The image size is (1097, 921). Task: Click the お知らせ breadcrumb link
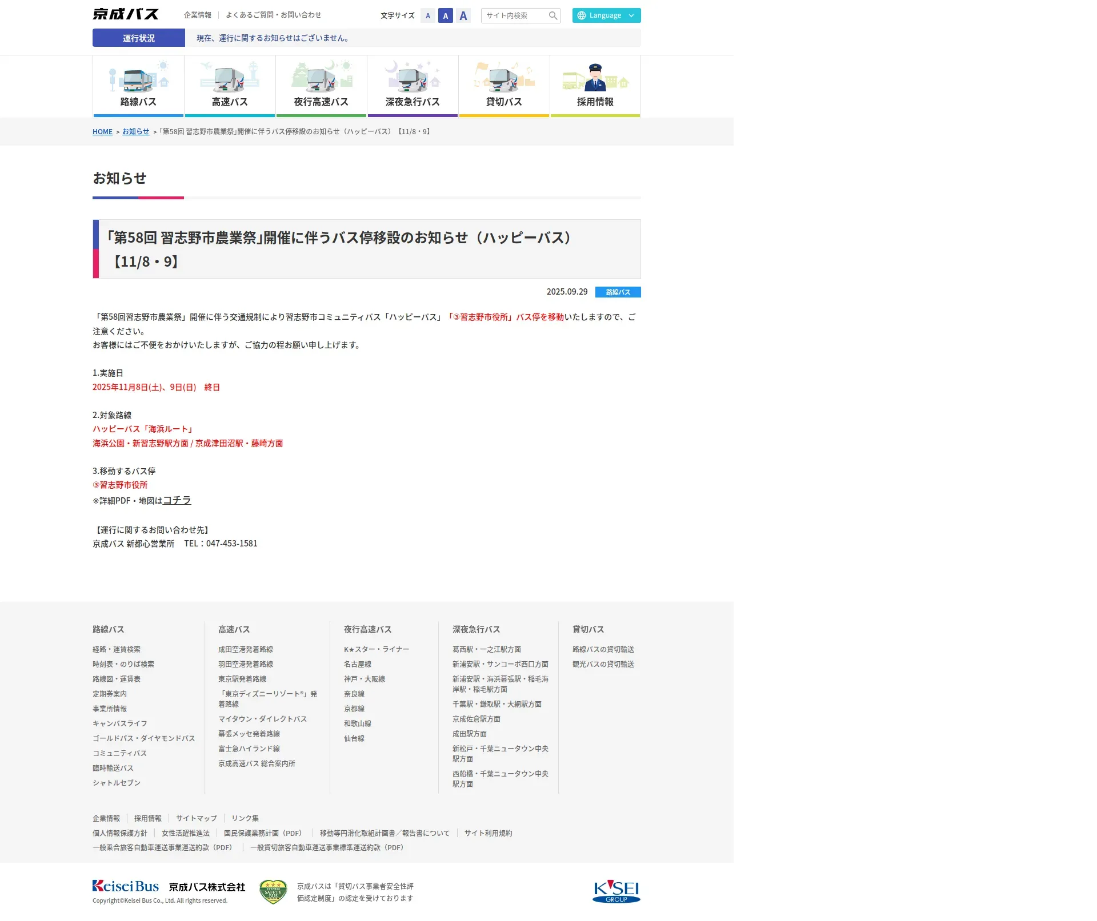point(135,132)
